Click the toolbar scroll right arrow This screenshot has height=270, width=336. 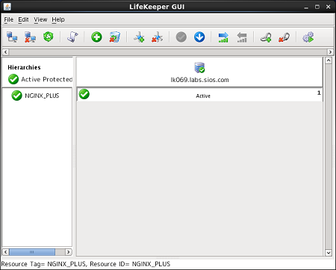click(x=330, y=52)
